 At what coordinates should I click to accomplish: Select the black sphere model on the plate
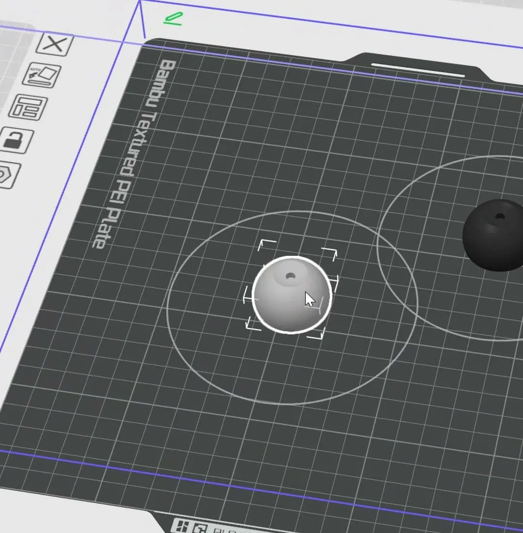pos(493,235)
